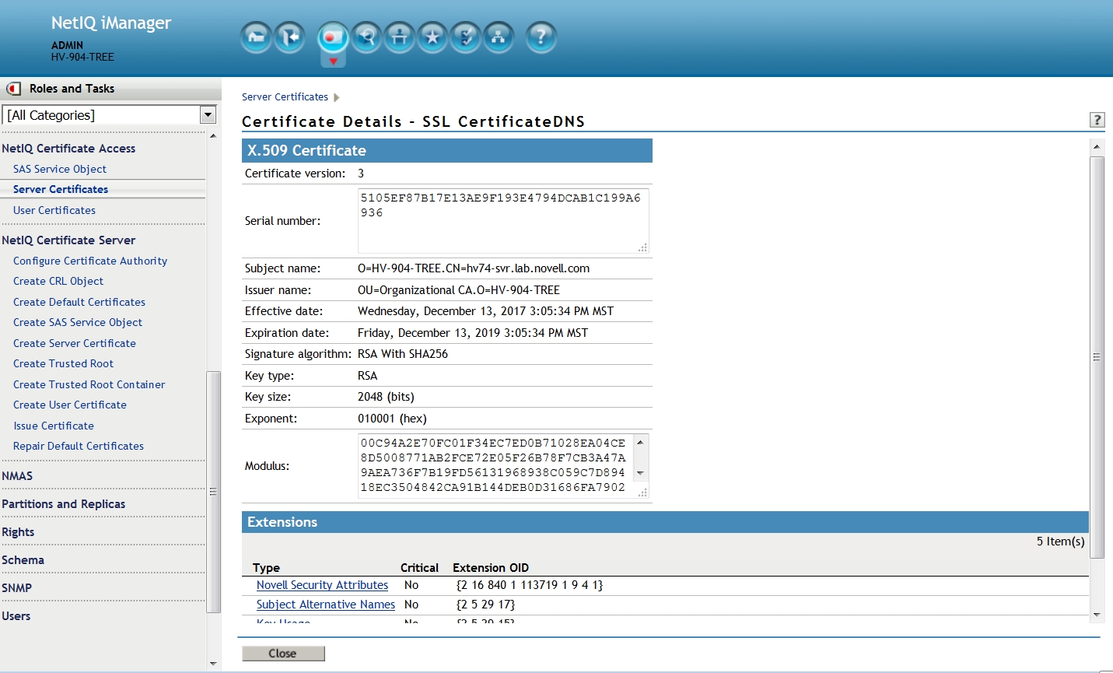Open the All Categories dropdown

(x=109, y=115)
